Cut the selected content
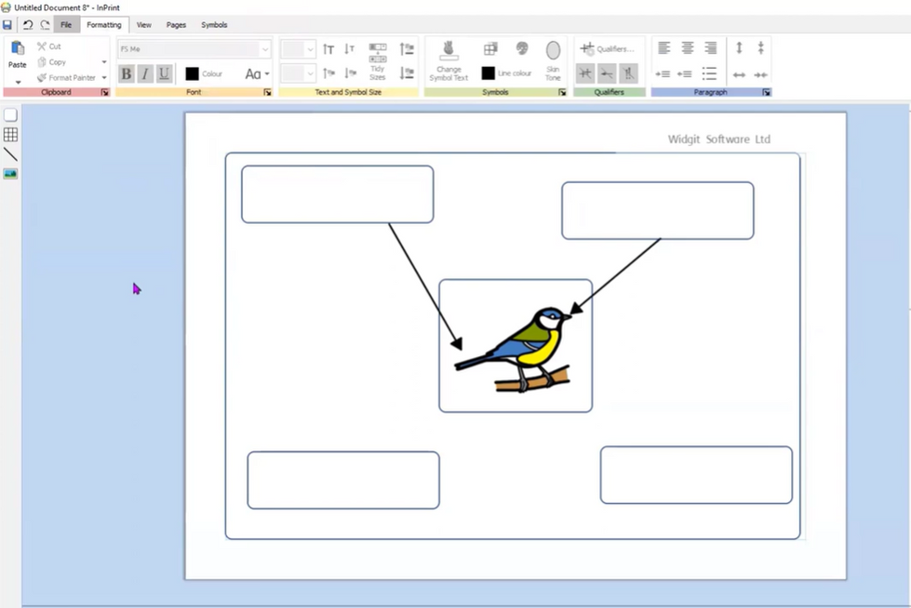The image size is (911, 608). (x=48, y=46)
